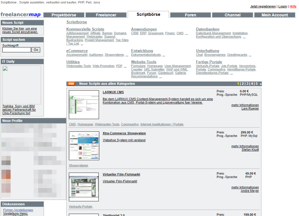Open the LARNUX CMS screenshot thumbnail
Viewport: 299px width, 216px height.
pyautogui.click(x=84, y=104)
